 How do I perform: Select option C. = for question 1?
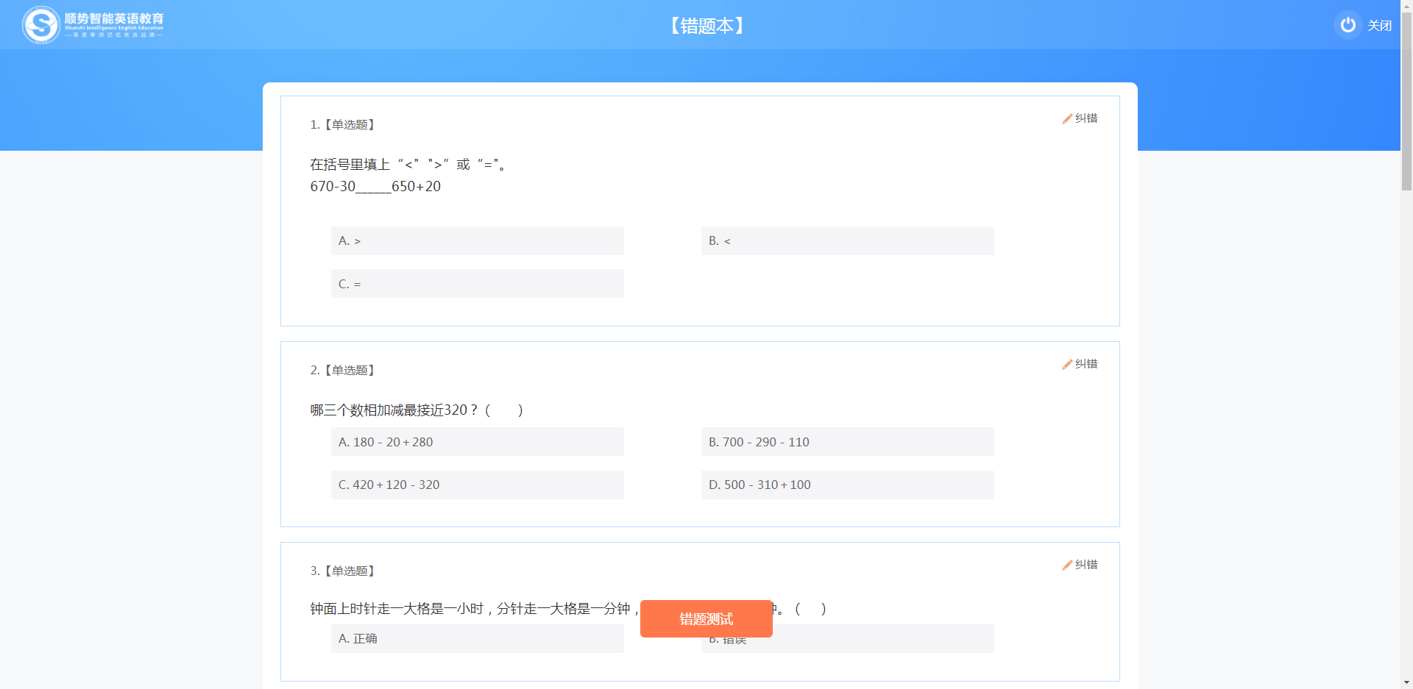(478, 283)
